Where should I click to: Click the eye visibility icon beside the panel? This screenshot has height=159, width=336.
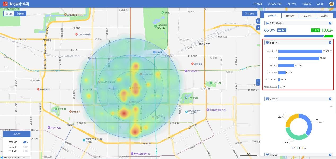tap(258, 21)
